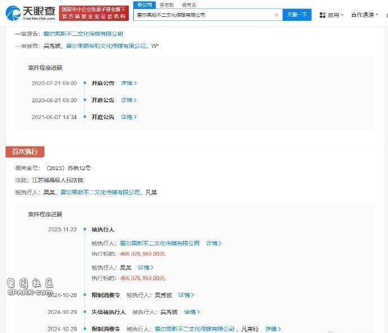Open 详情 for 2021-06-07 court announcement
This screenshot has width=388, height=333.
129,117
